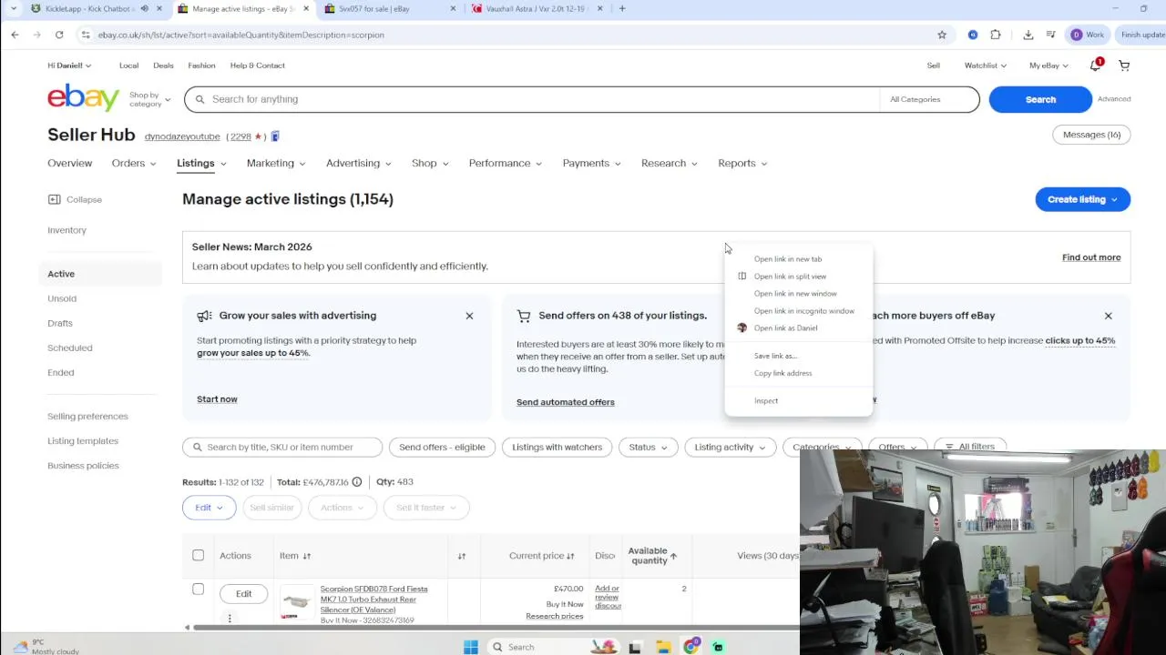
Task: Open the notifications bell icon
Action: pyautogui.click(x=1095, y=65)
